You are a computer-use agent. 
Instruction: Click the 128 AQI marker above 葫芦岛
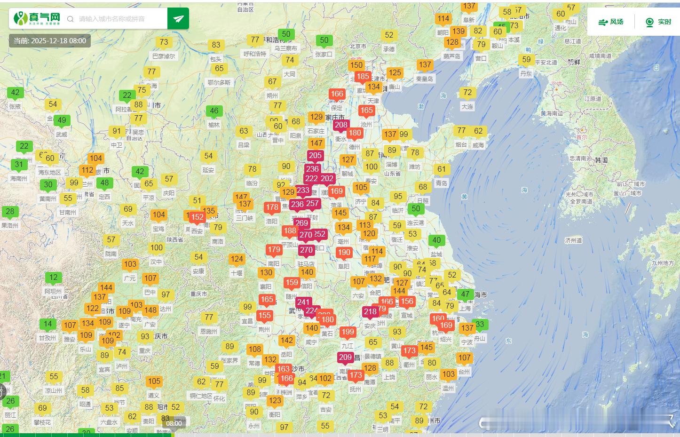coord(452,42)
